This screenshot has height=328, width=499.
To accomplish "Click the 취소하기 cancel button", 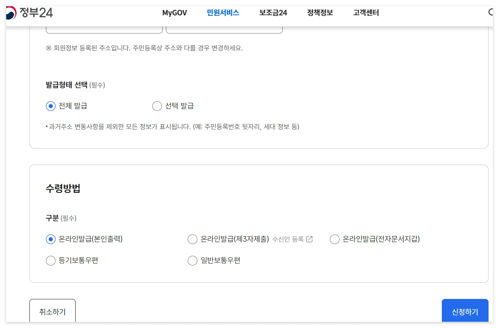I will (52, 311).
